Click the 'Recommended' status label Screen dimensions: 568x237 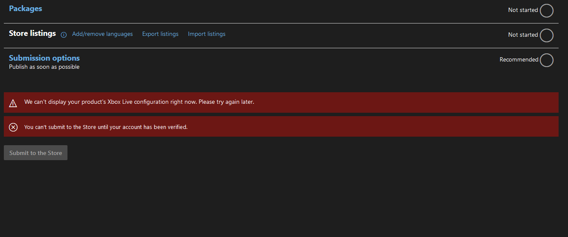coord(519,60)
